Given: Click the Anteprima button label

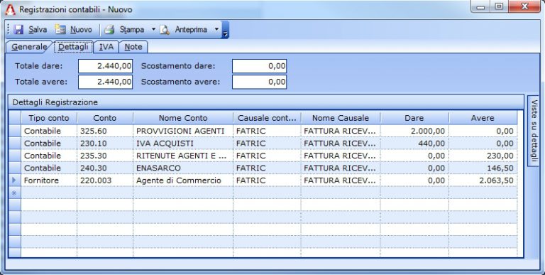Looking at the screenshot, I should (x=191, y=30).
